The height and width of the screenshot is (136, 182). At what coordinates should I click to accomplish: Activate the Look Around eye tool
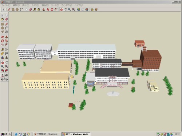[7, 75]
